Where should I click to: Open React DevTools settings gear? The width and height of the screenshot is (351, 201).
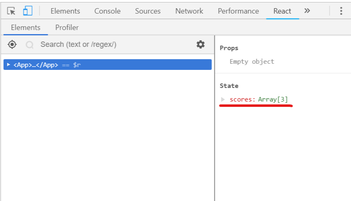[200, 44]
